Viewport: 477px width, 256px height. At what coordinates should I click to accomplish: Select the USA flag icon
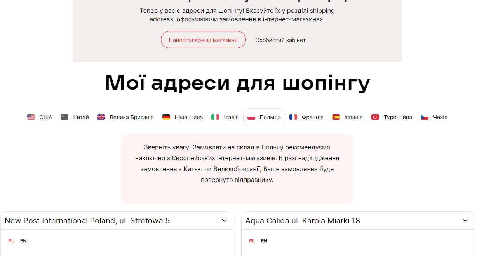[31, 117]
